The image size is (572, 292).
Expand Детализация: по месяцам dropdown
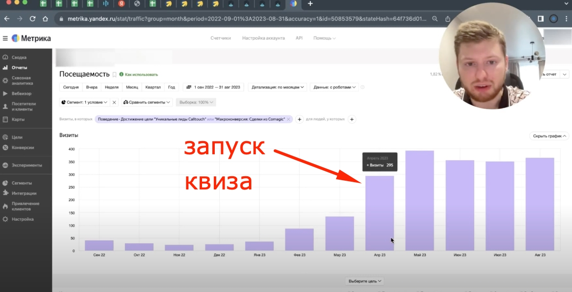(x=278, y=87)
